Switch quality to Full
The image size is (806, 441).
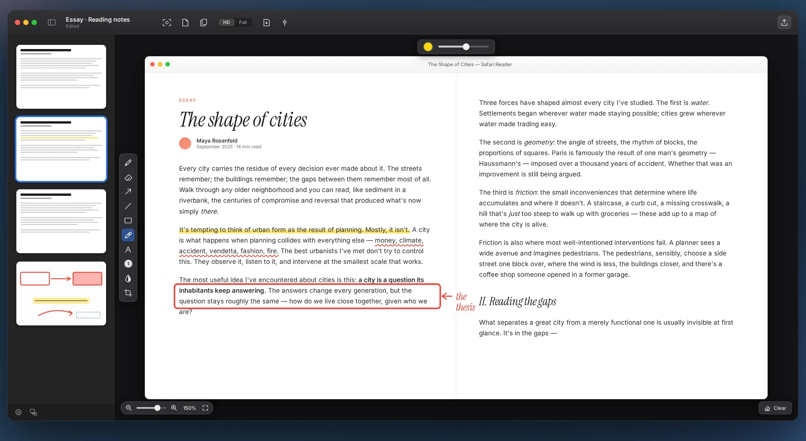pos(243,22)
